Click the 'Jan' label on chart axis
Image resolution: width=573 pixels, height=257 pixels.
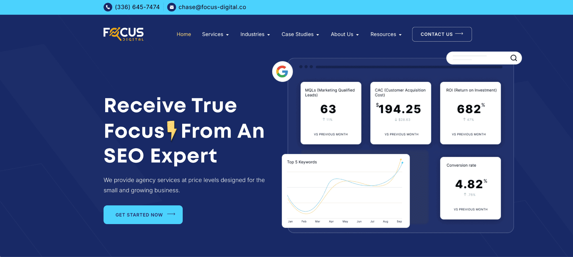click(290, 222)
